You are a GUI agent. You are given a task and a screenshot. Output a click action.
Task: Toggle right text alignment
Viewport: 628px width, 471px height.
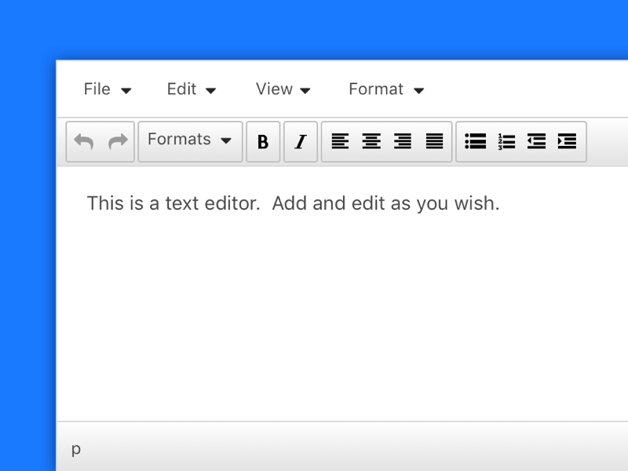point(403,141)
